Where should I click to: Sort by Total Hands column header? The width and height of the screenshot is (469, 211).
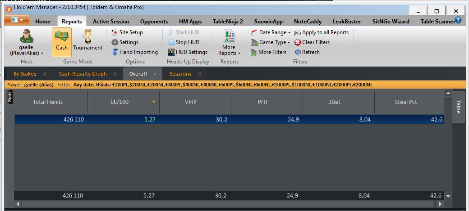click(48, 102)
